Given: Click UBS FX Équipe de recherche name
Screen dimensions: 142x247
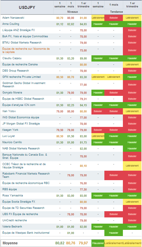Looking at the screenshot, I should (x=20, y=214).
